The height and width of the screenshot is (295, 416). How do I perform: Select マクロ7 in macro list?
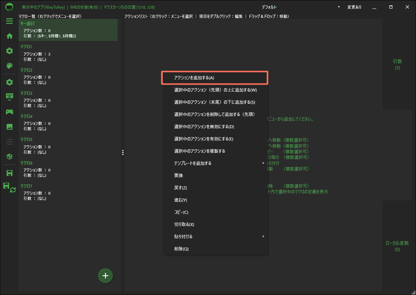tap(68, 192)
